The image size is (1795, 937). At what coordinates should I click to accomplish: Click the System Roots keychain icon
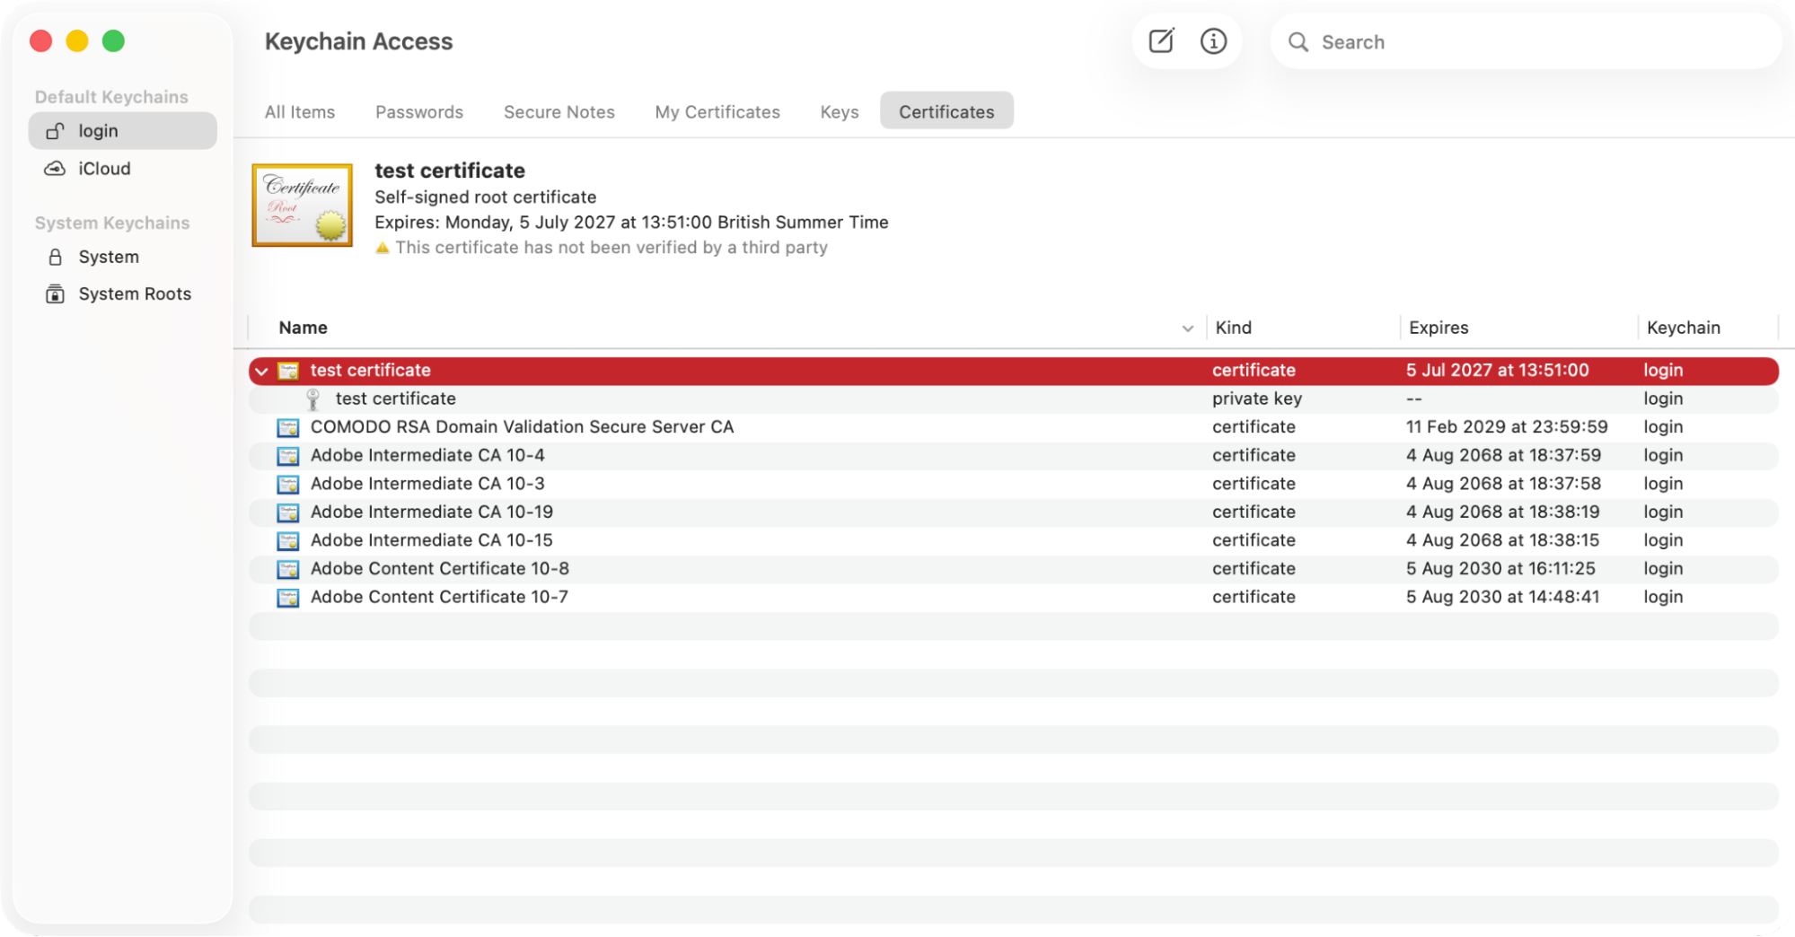(x=56, y=294)
